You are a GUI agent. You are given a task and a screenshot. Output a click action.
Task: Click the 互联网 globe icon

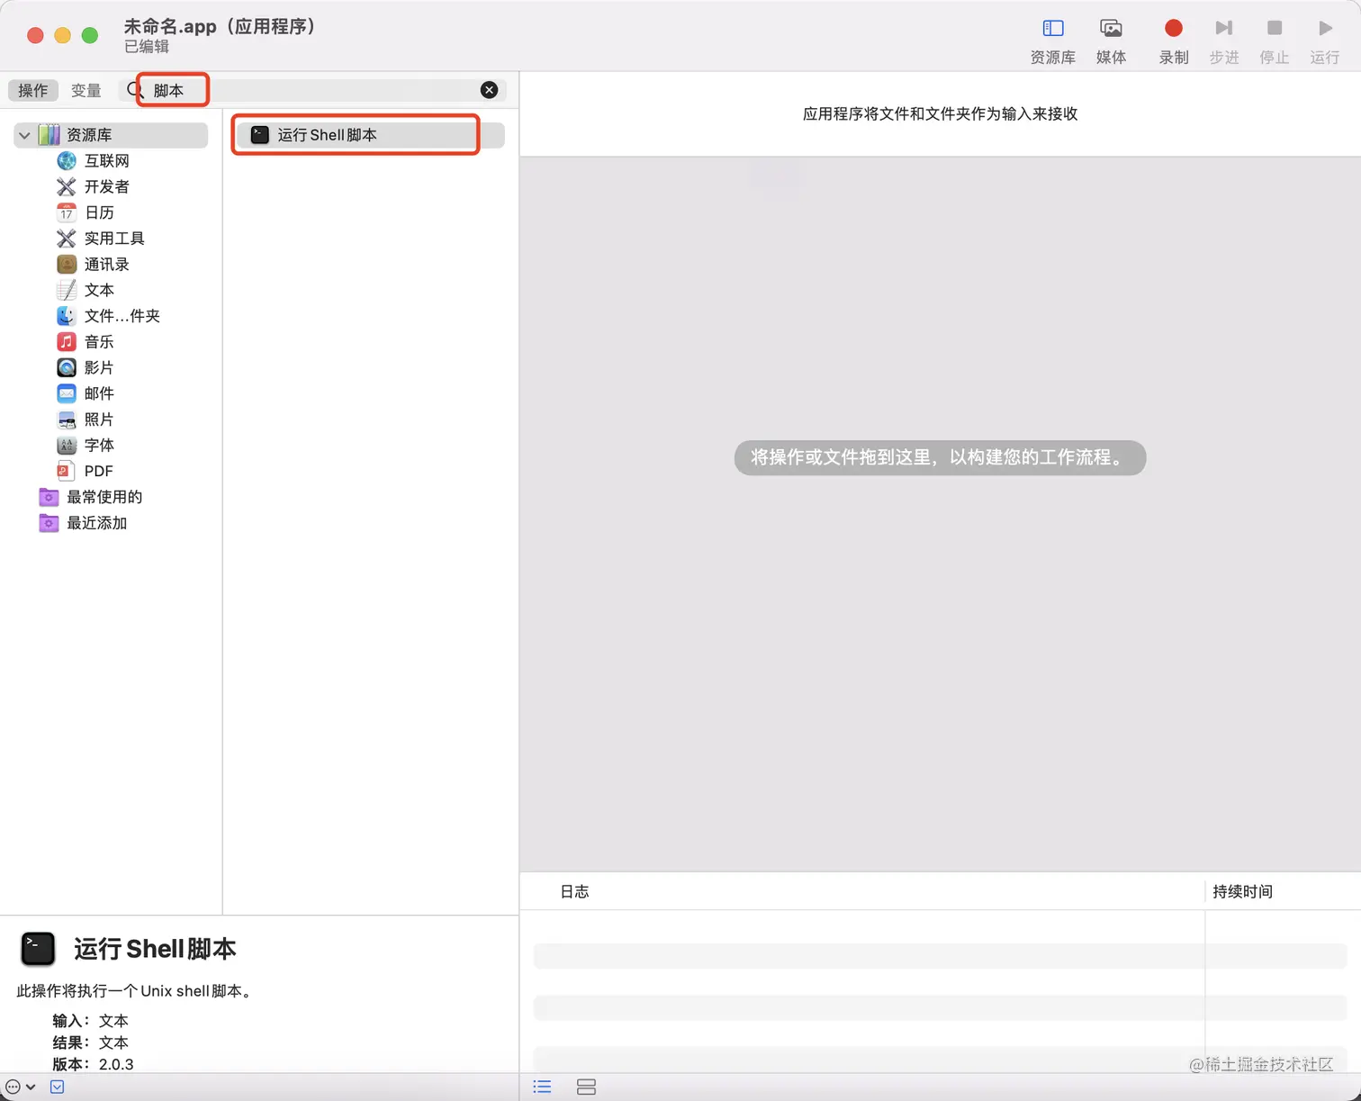coord(67,160)
